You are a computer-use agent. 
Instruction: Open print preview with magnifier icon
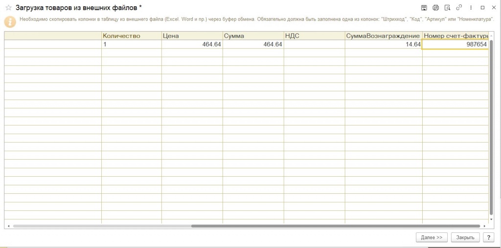click(x=447, y=8)
